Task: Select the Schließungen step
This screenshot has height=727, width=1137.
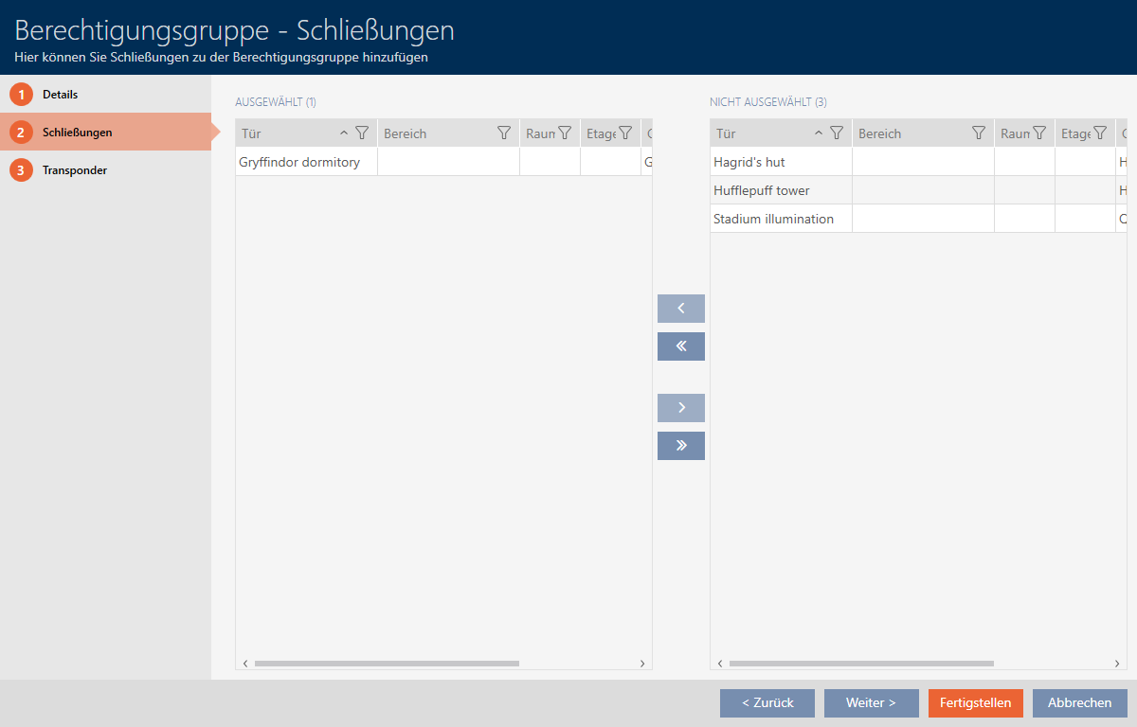Action: [x=77, y=133]
